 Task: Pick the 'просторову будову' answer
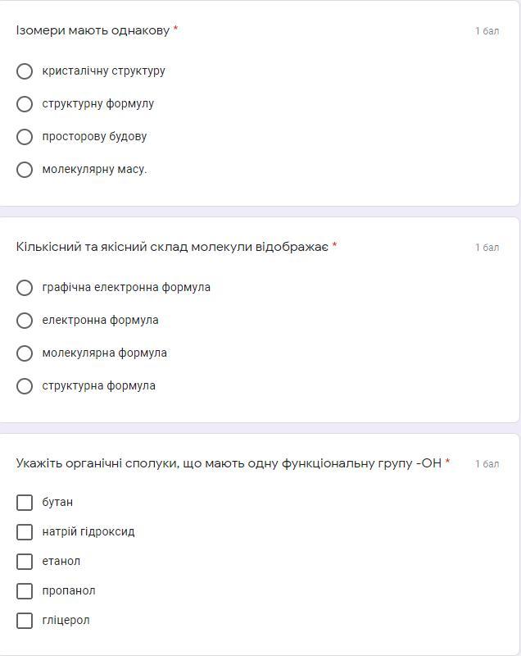click(x=25, y=137)
